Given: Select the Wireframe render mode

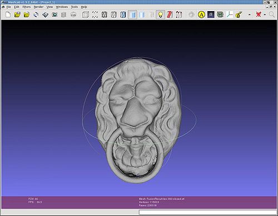Looking at the screenshot, I should tap(105, 14).
